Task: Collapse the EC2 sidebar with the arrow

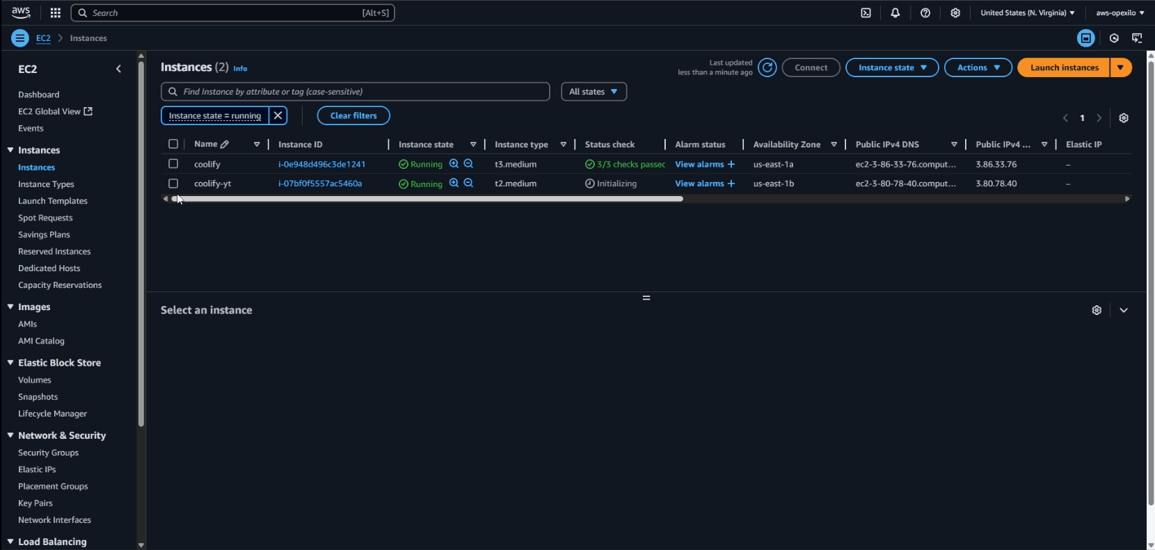Action: (x=118, y=69)
